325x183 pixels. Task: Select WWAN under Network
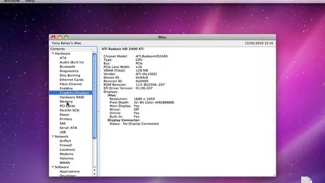[x=65, y=163]
